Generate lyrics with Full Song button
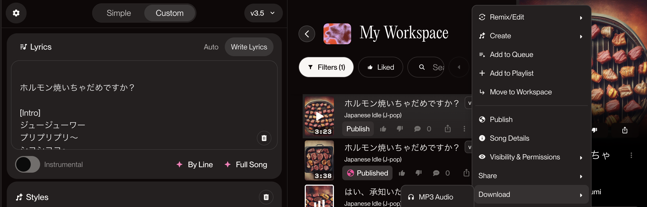The image size is (647, 207). point(246,165)
